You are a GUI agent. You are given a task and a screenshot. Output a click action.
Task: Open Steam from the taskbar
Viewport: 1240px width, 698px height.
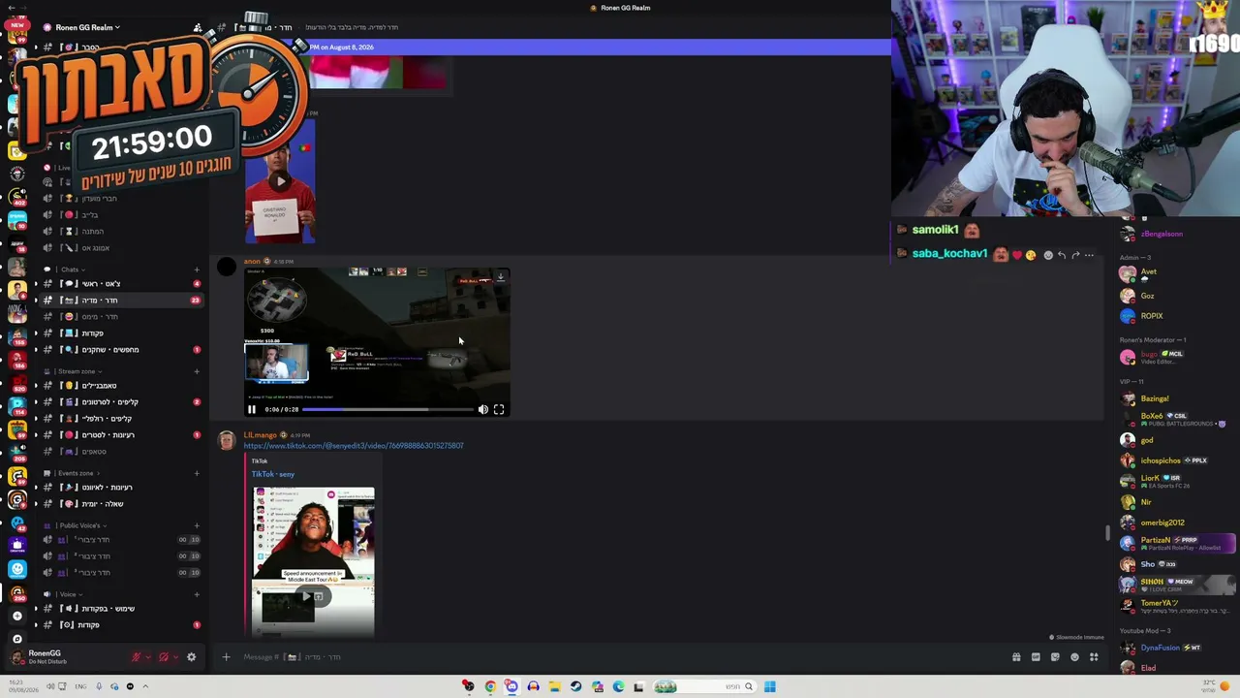pos(575,686)
